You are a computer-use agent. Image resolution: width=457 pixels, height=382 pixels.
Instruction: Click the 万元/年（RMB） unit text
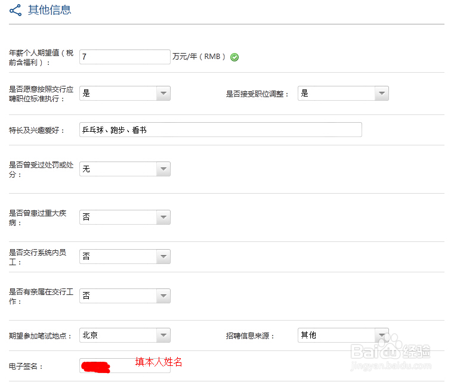pos(199,57)
